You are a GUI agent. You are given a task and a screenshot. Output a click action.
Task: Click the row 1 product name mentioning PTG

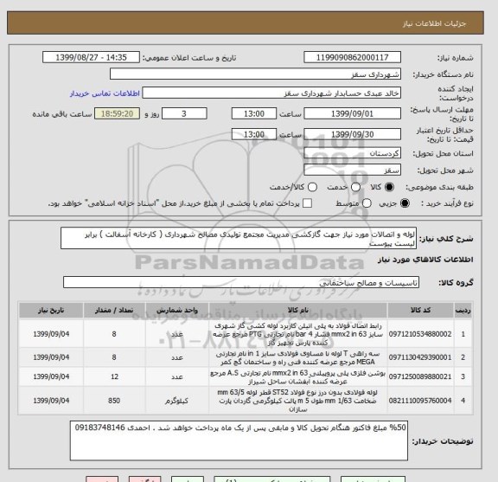pyautogui.click(x=298, y=334)
